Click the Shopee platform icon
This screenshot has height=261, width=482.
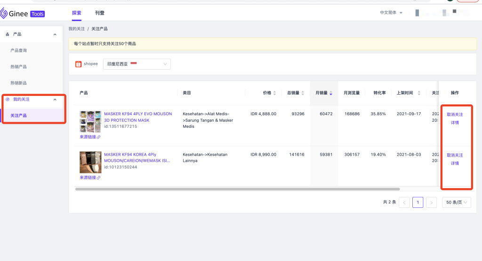[79, 64]
